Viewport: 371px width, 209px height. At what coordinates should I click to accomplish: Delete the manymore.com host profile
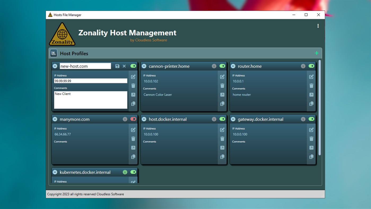(133, 139)
